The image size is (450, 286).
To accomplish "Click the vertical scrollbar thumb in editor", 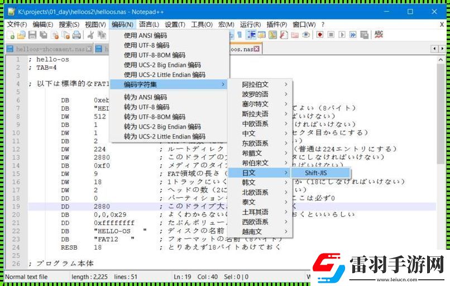I will point(441,114).
